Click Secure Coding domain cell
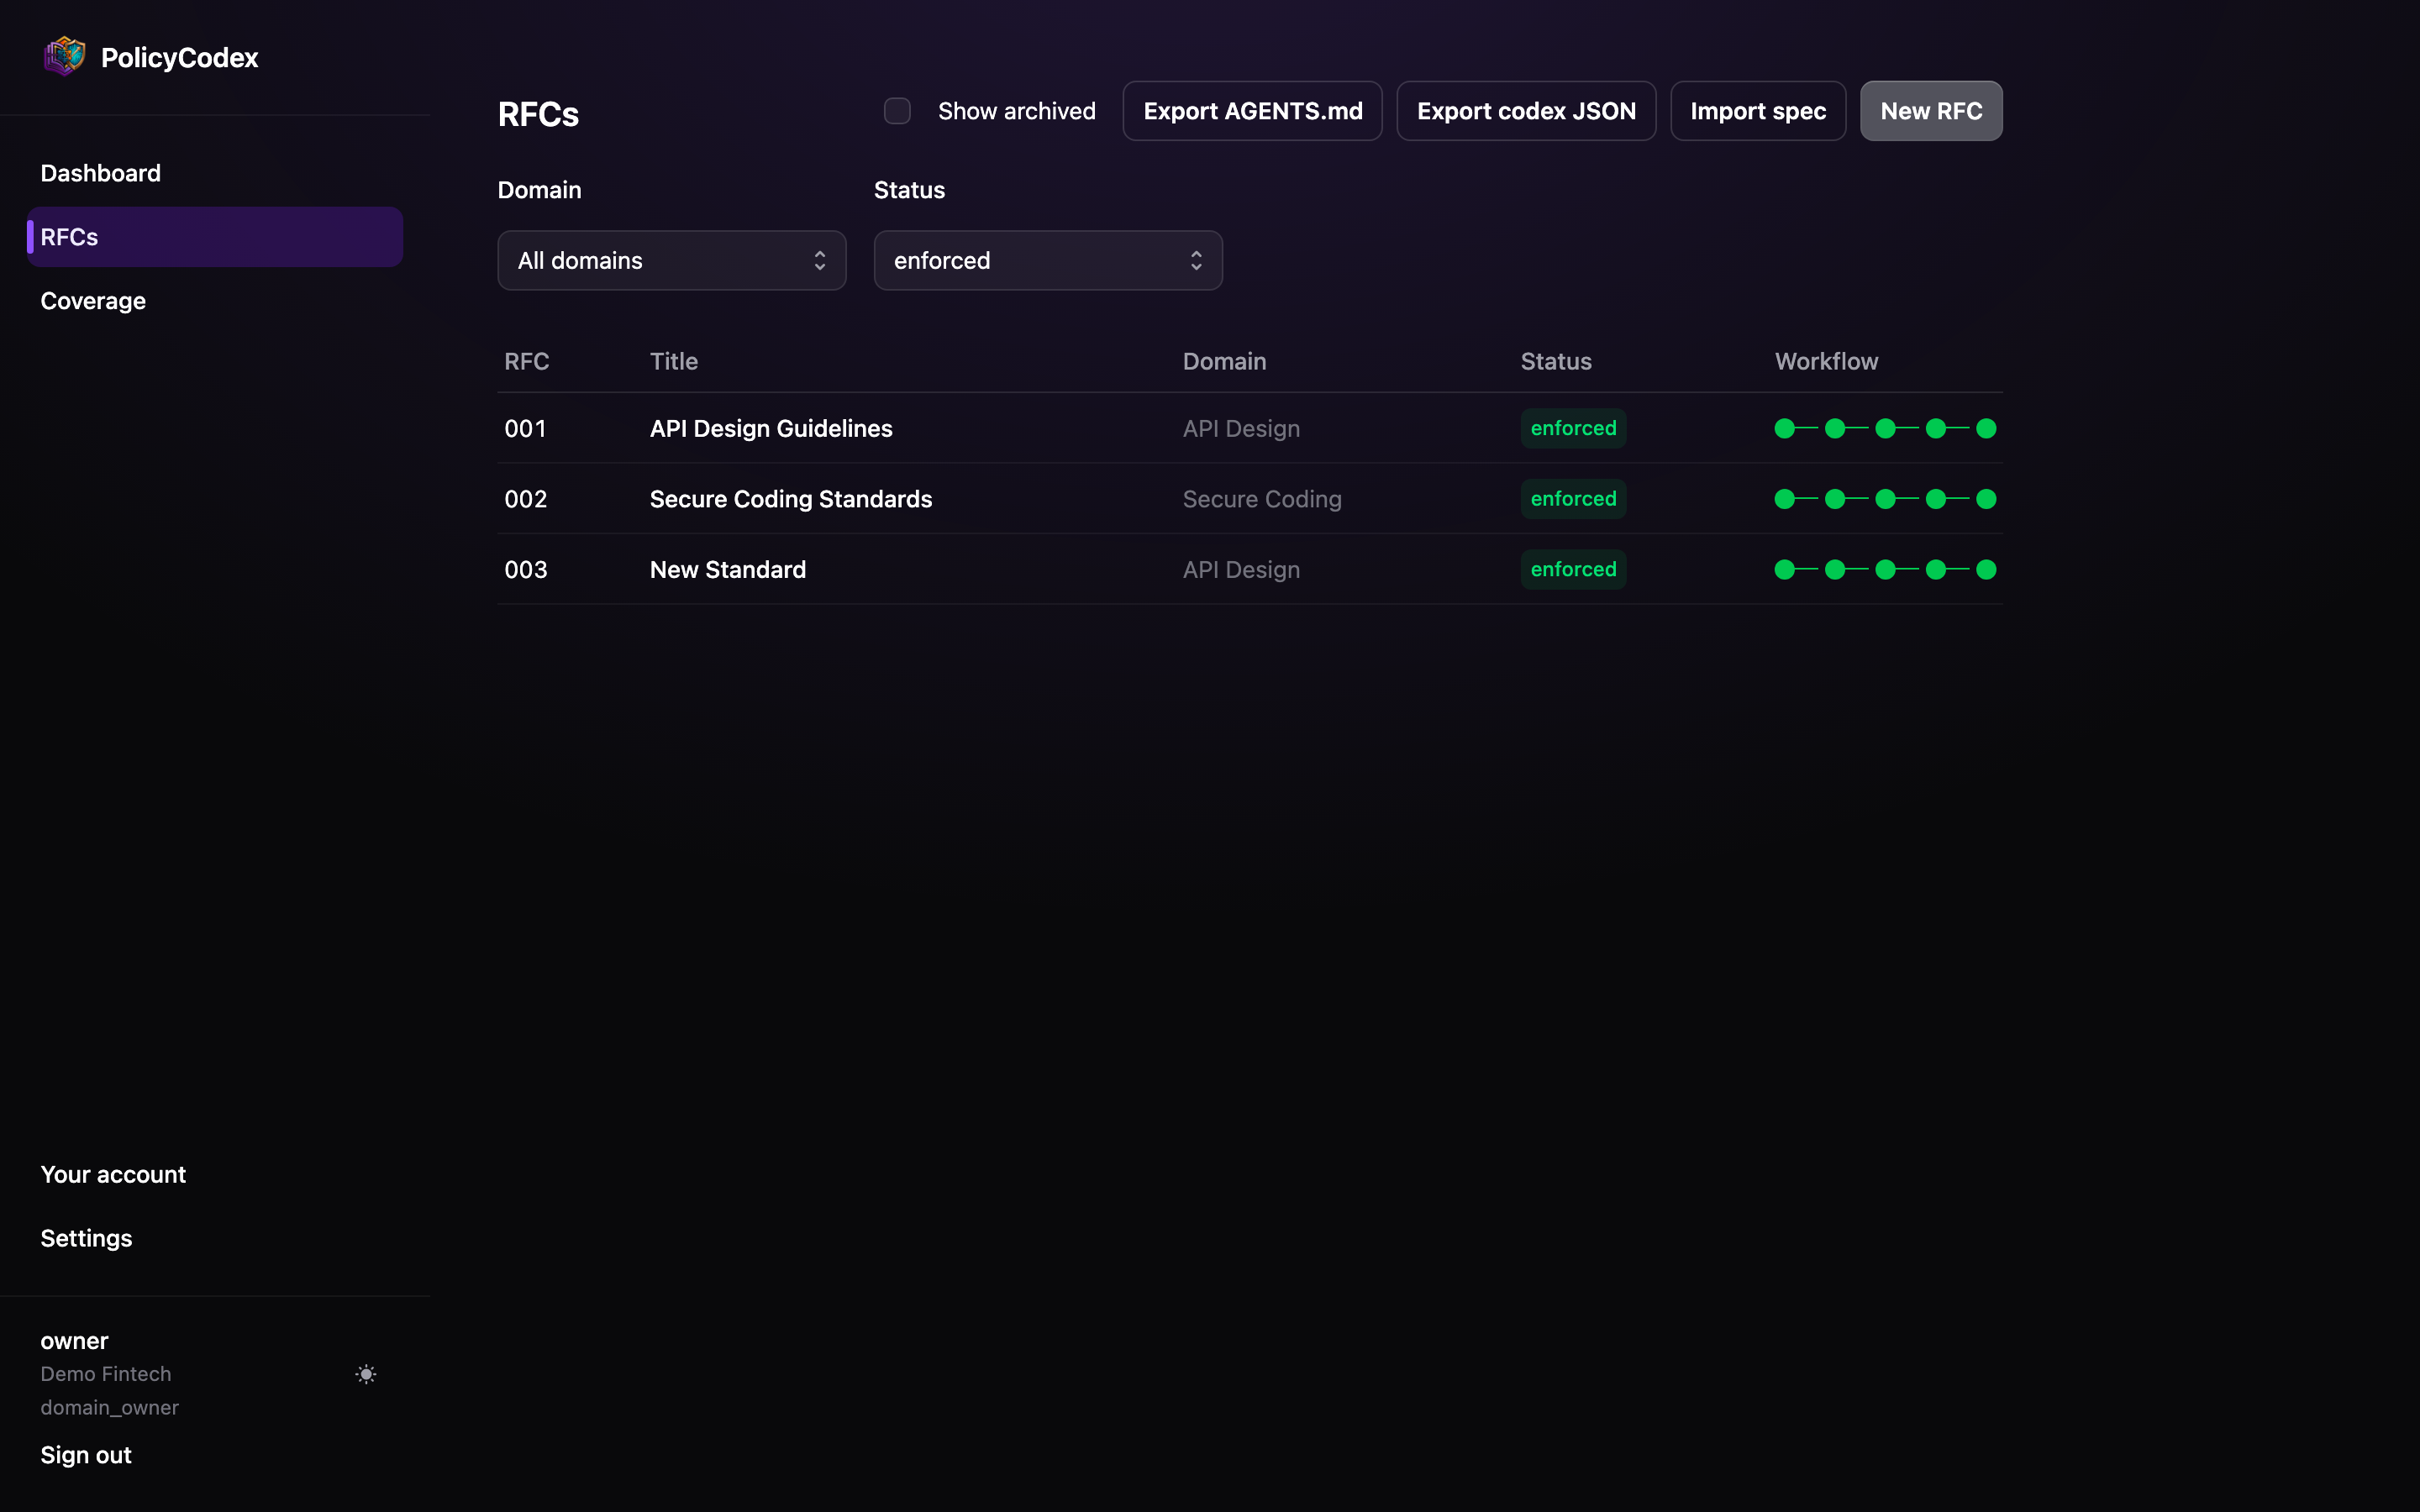 click(1262, 499)
